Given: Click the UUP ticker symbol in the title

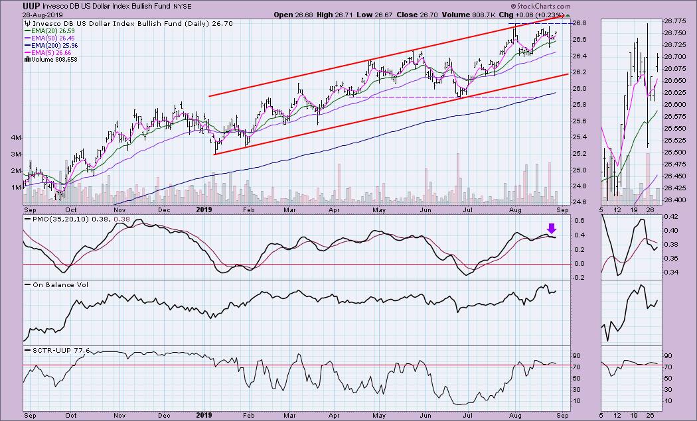Looking at the screenshot, I should click(31, 6).
